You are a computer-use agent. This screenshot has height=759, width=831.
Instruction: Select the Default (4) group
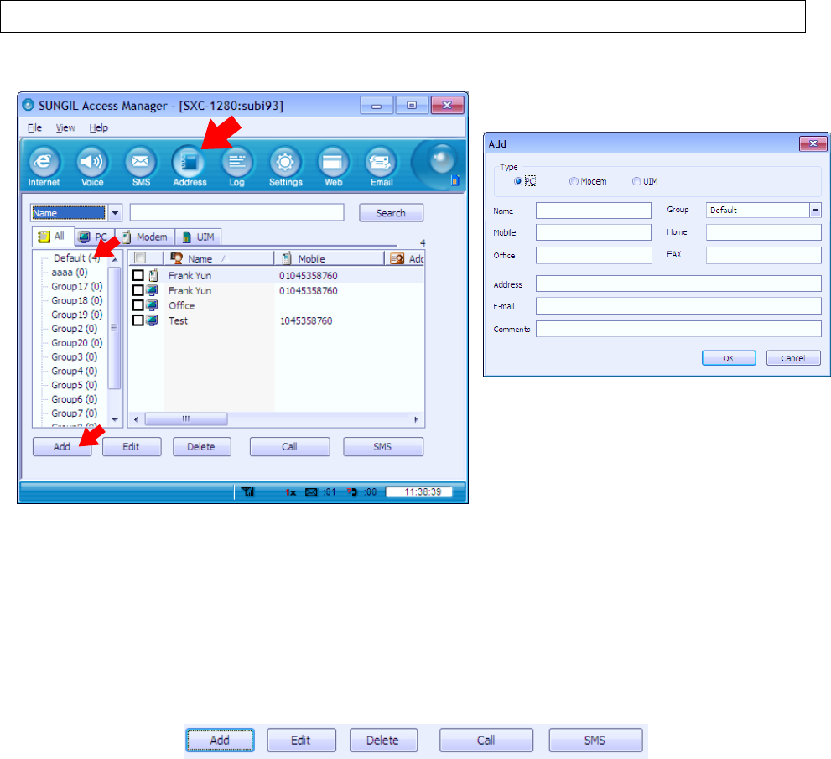click(77, 258)
